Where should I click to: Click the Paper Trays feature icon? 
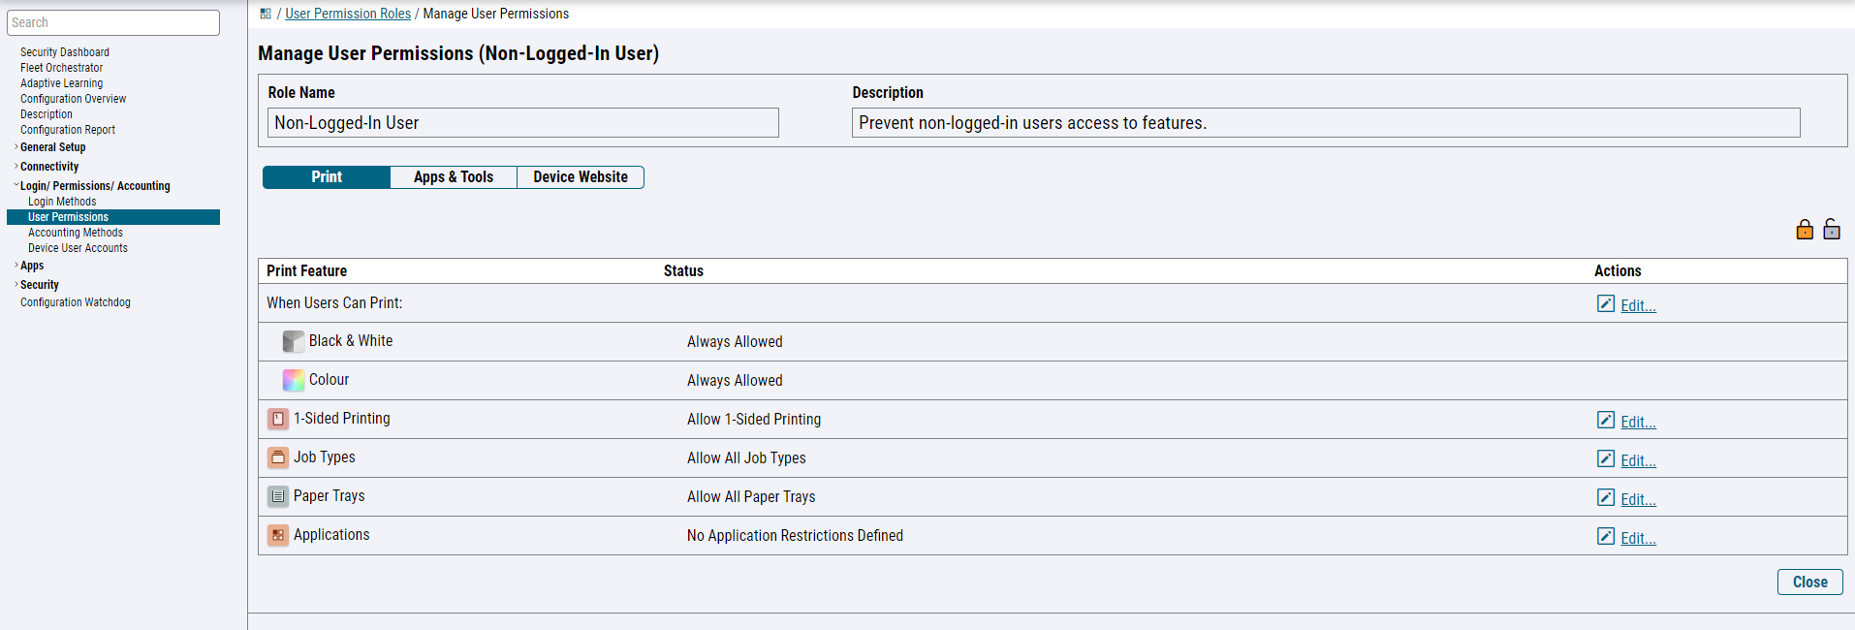[x=278, y=496]
